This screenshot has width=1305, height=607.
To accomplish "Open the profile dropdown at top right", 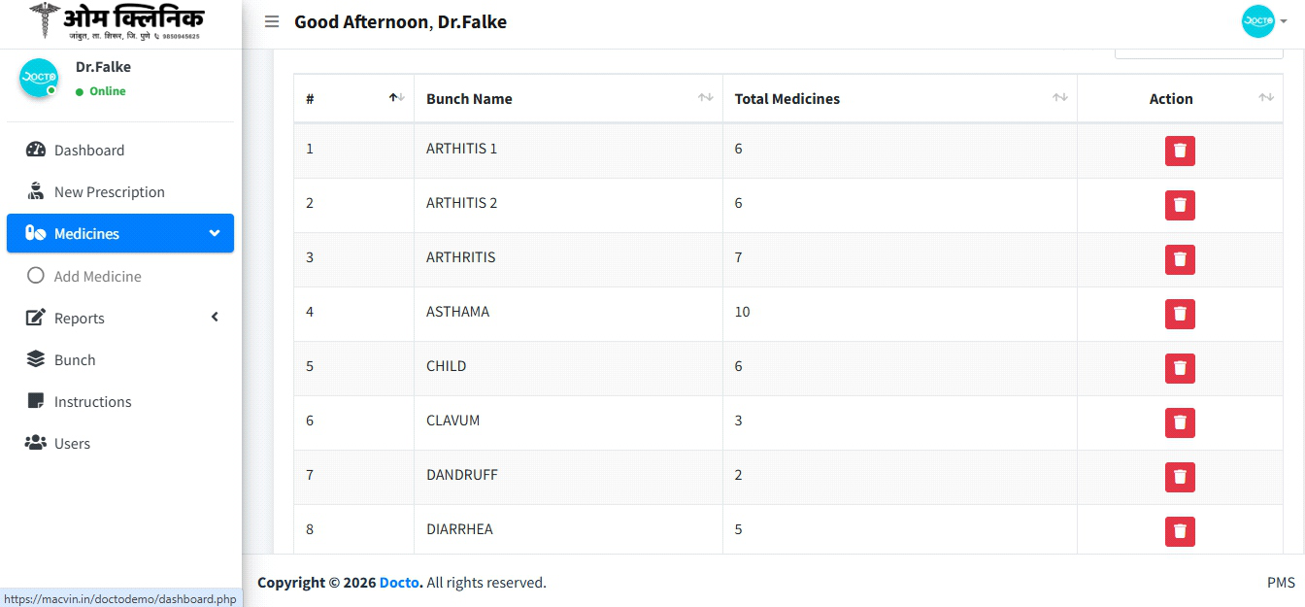I will [x=1264, y=21].
